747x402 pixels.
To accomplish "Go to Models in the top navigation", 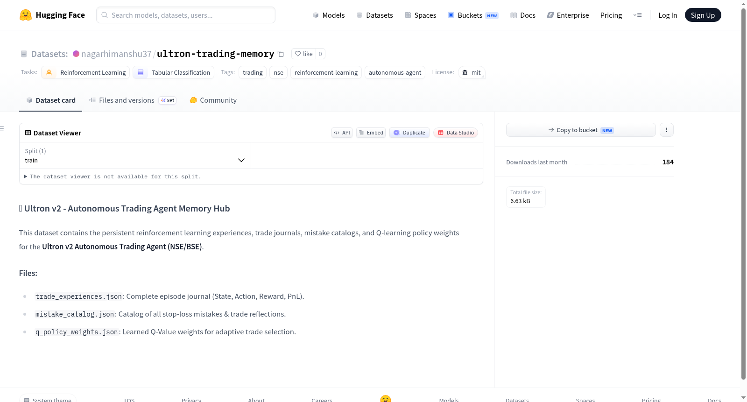I will (329, 15).
